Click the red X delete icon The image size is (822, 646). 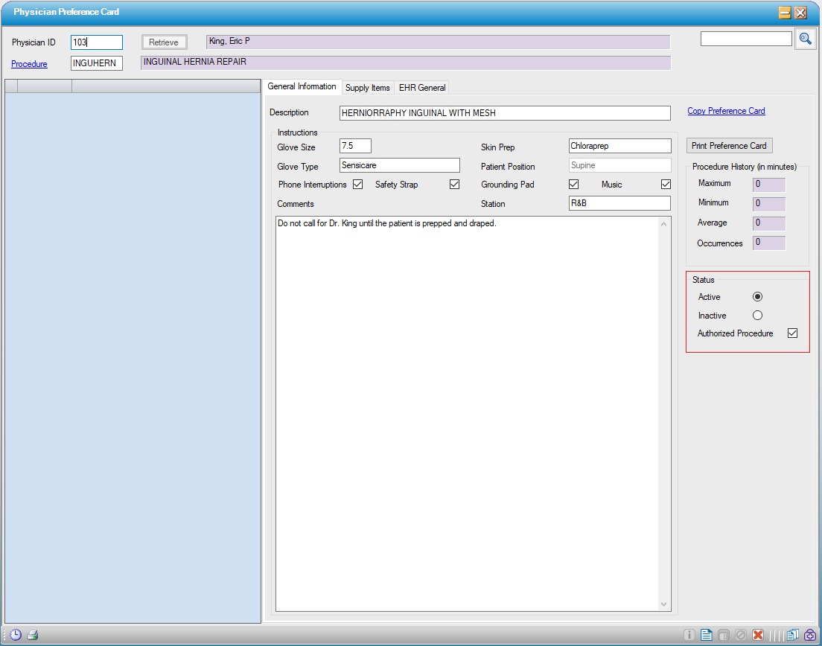758,635
